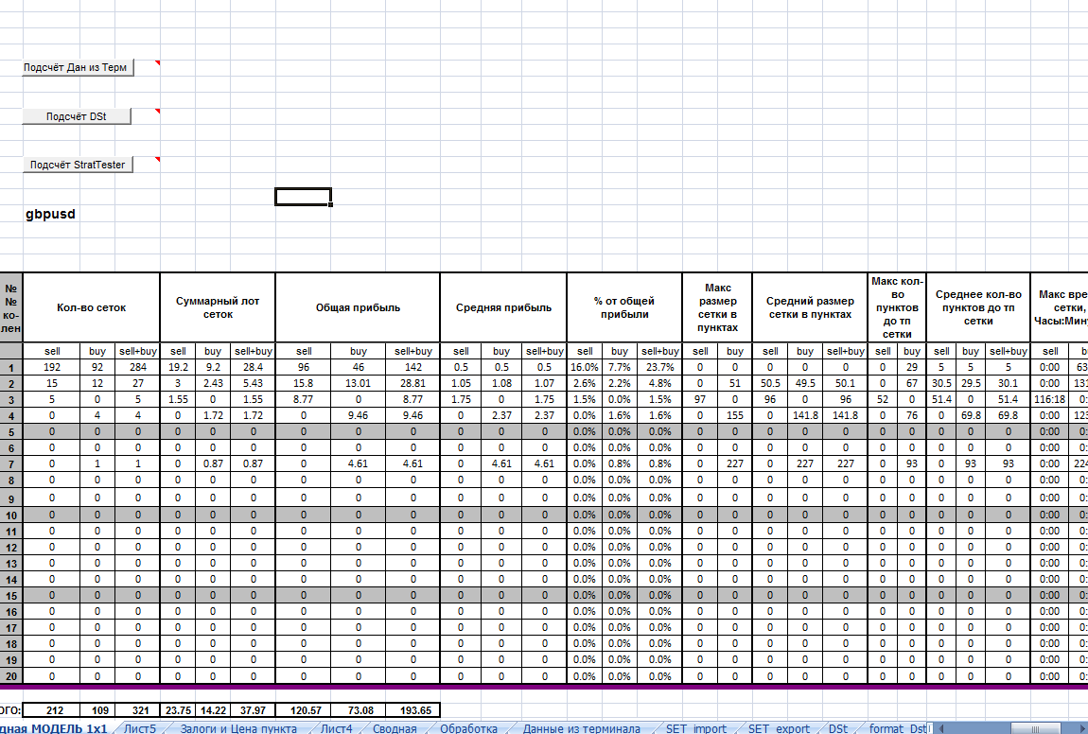The width and height of the screenshot is (1088, 734).
Task: Switch to the 'Лист5' sheet tab
Action: pyautogui.click(x=140, y=727)
